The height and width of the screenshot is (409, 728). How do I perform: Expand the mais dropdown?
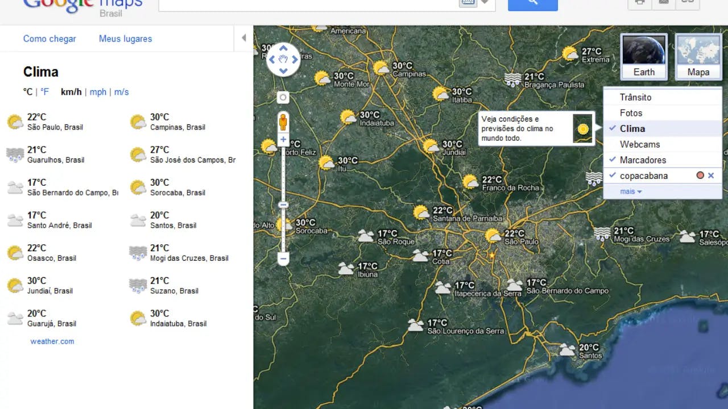tap(628, 191)
